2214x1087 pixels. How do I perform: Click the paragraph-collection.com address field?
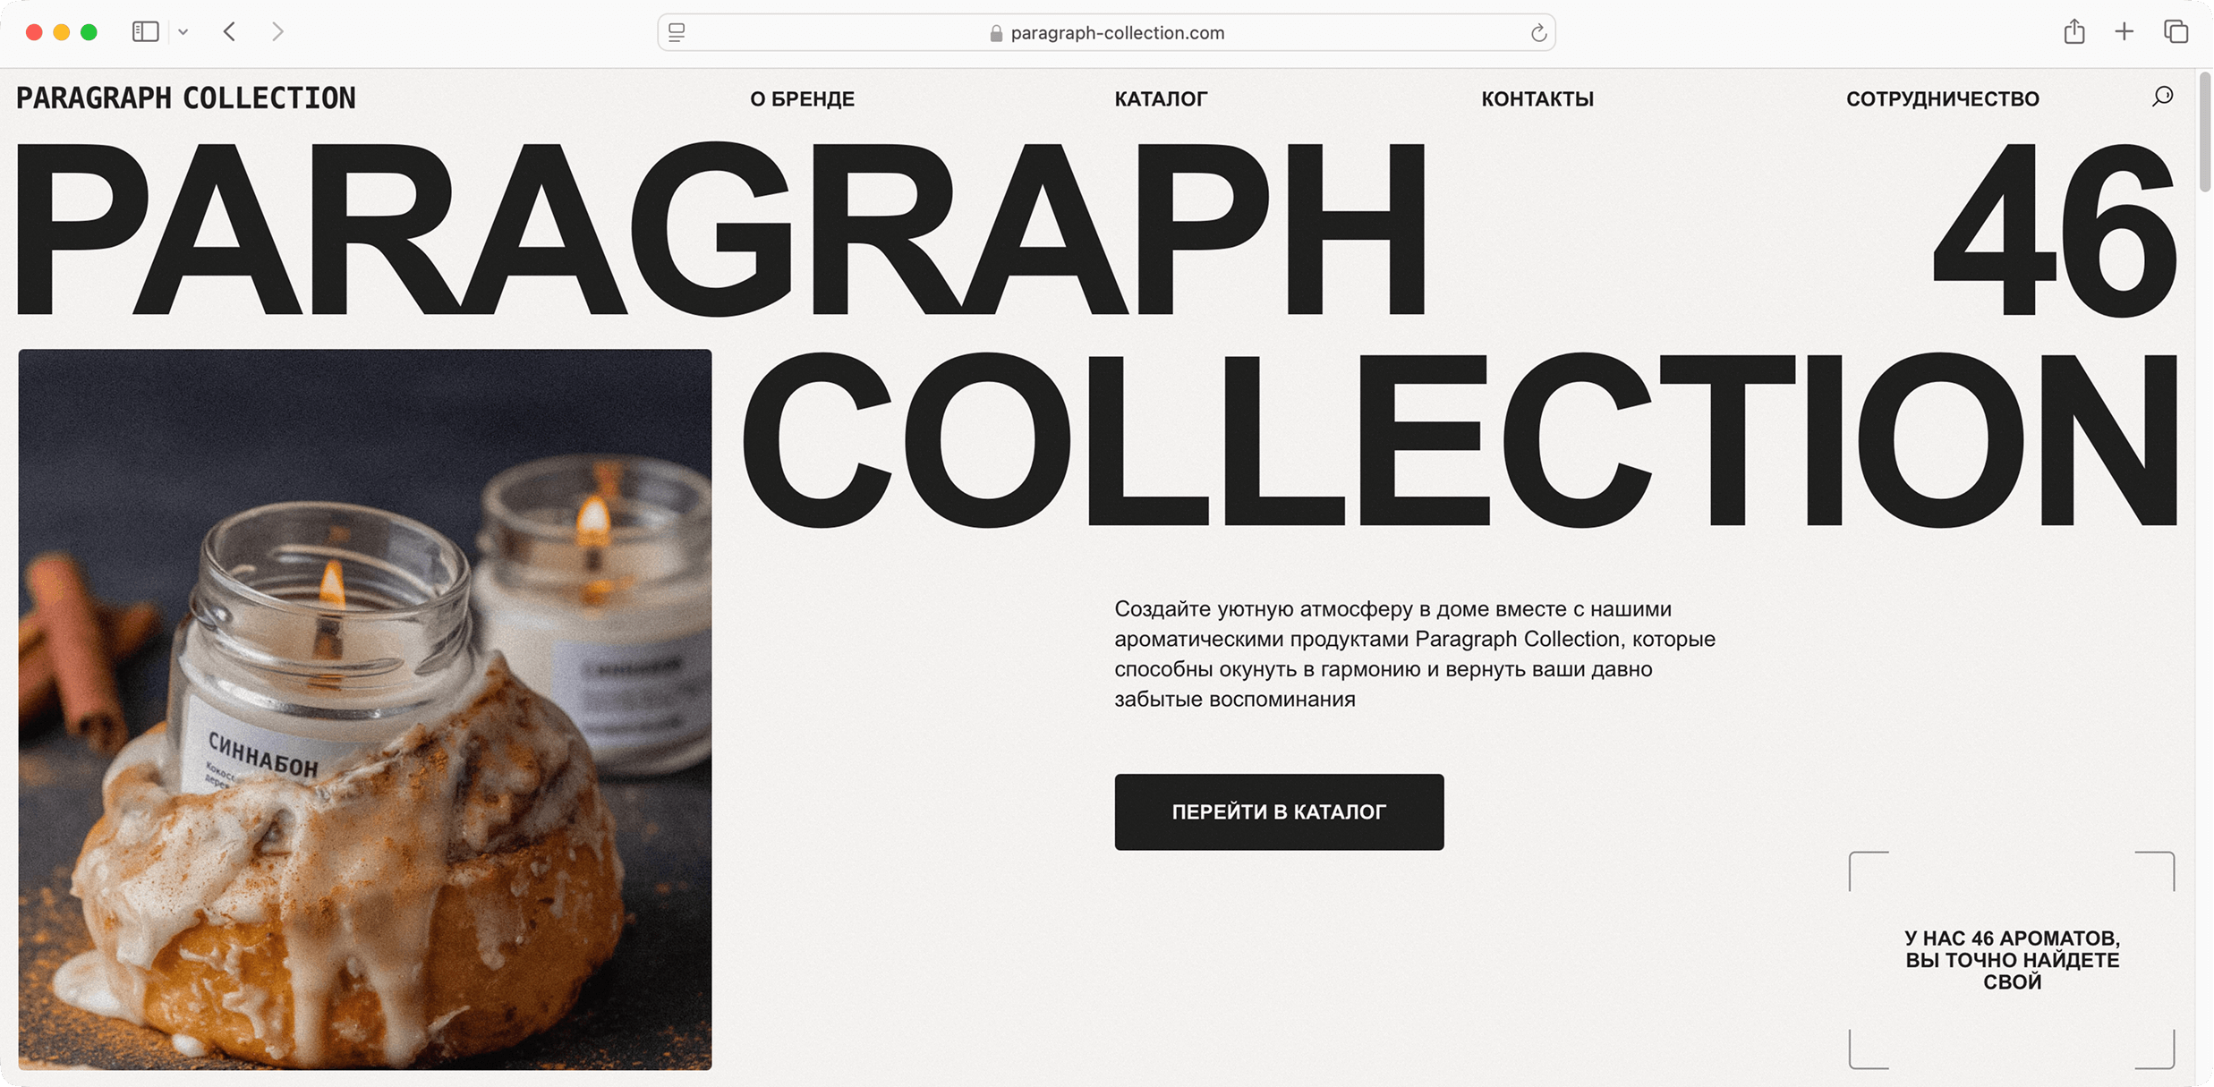point(1106,33)
